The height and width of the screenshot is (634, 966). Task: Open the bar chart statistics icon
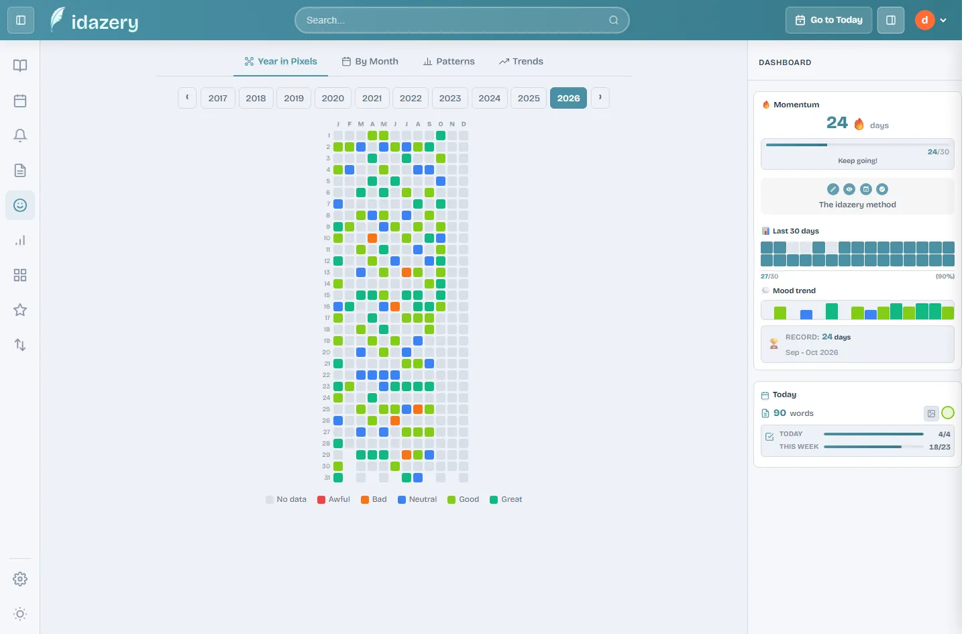(x=20, y=240)
